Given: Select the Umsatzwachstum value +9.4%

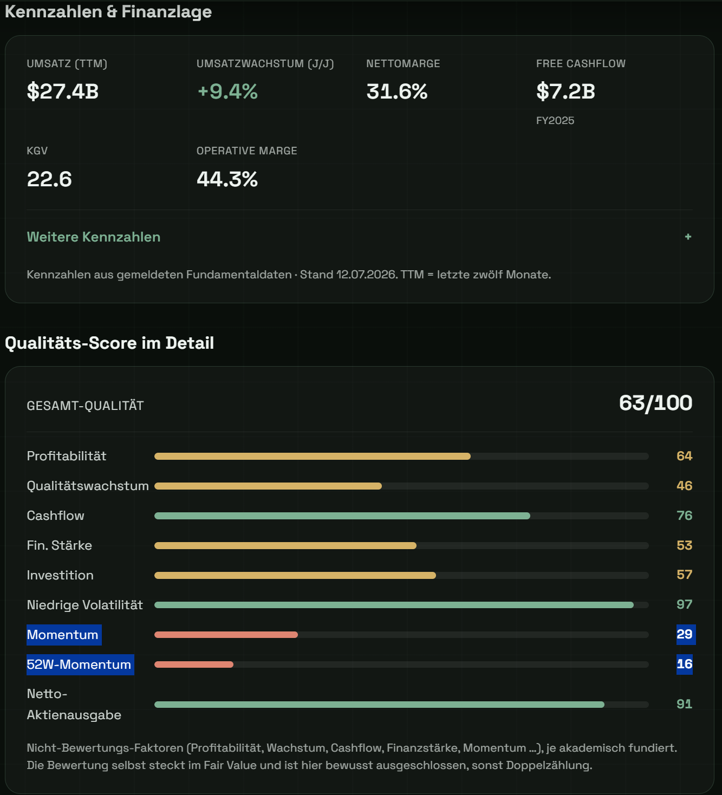Looking at the screenshot, I should coord(227,92).
